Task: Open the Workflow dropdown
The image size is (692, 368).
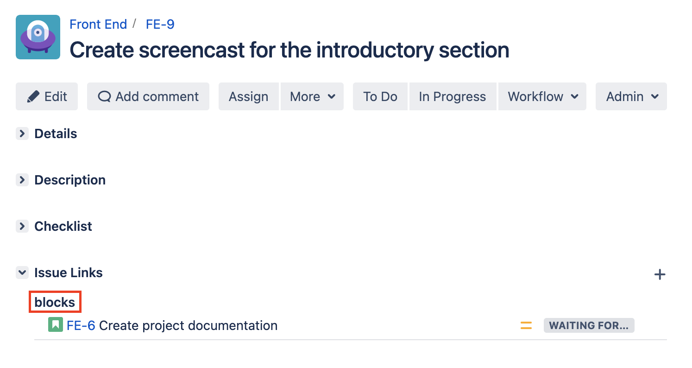Action: 543,96
